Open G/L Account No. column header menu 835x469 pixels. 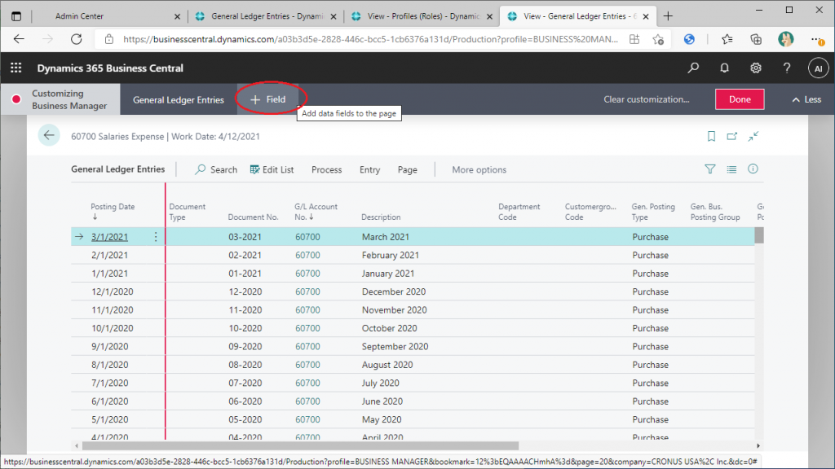[316, 211]
